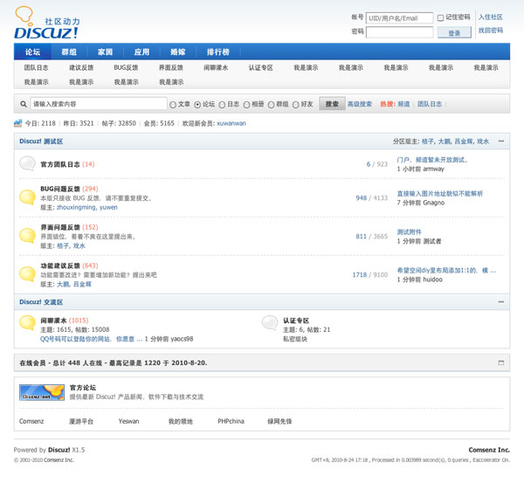Click the 登录 button

click(453, 32)
